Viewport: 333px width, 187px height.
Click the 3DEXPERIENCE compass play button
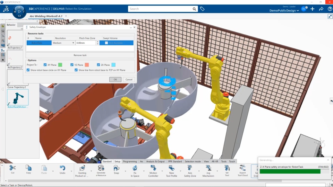pos(19,11)
